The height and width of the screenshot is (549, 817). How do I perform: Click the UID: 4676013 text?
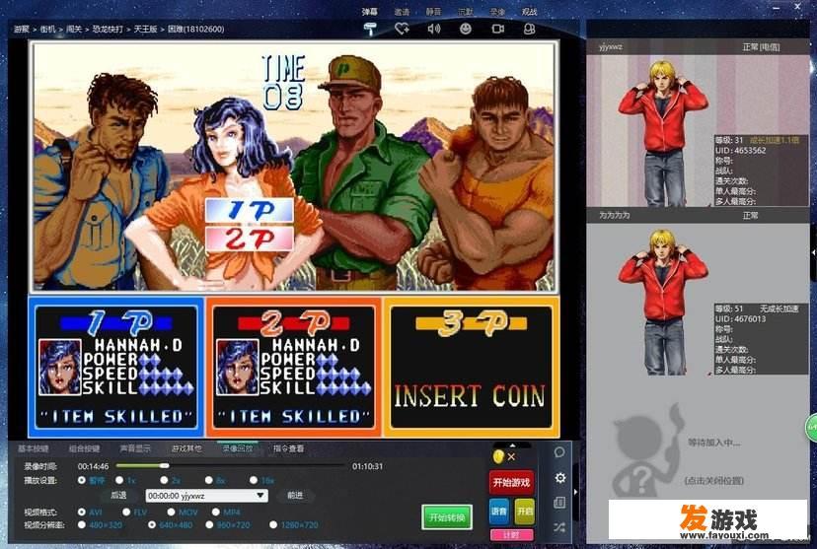(740, 319)
